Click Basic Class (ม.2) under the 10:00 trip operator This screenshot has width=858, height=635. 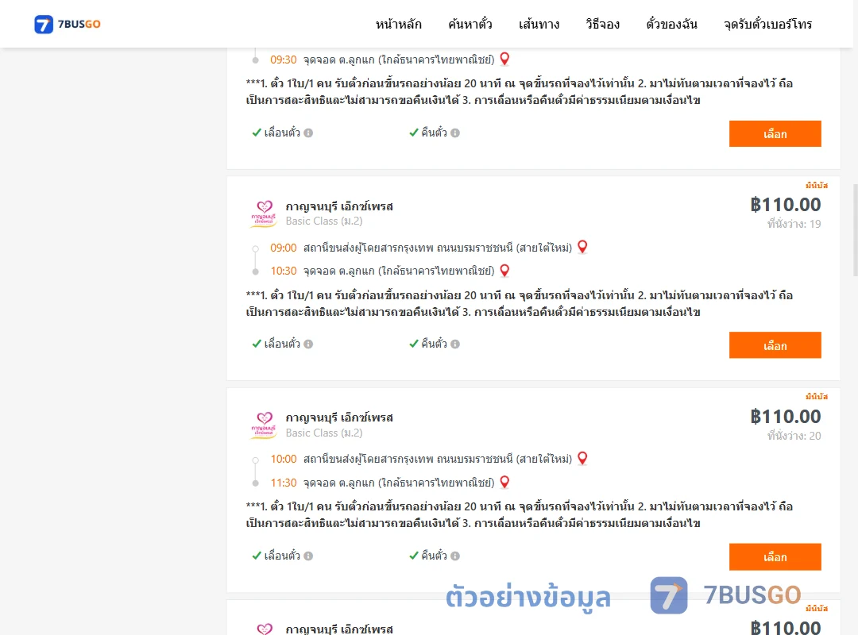click(324, 433)
